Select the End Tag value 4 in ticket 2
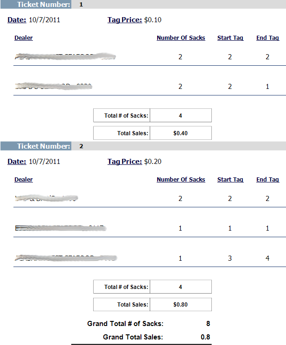This screenshot has height=345, width=286. pos(267,258)
